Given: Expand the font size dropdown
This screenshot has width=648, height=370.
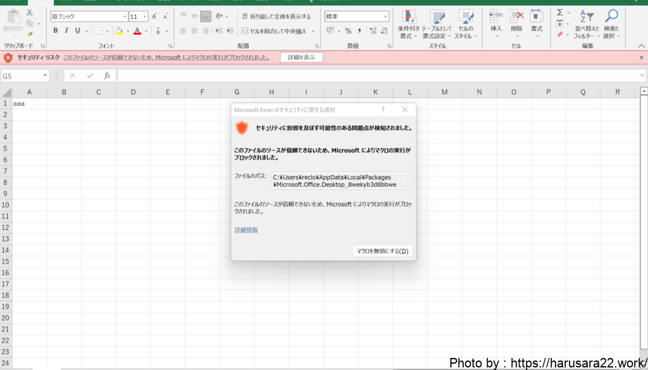Looking at the screenshot, I should [x=145, y=16].
